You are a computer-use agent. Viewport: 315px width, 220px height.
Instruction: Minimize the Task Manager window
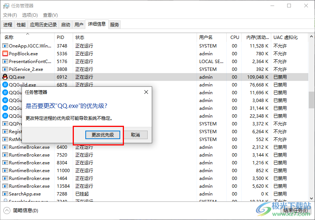pyautogui.click(x=272, y=6)
